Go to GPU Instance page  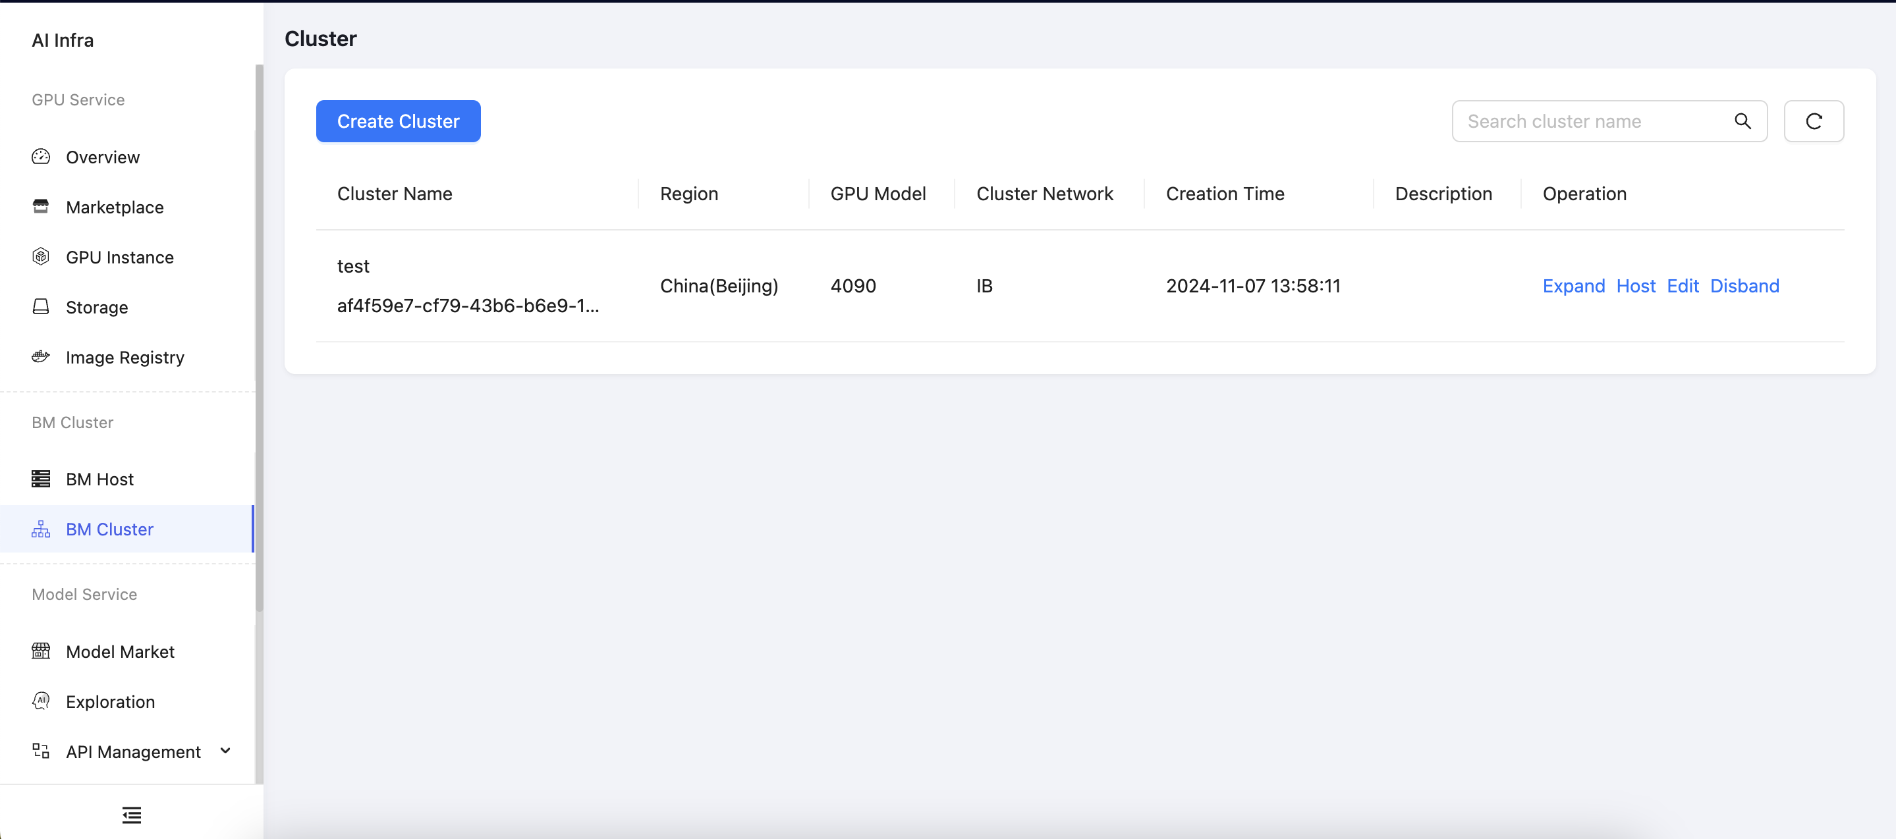pyautogui.click(x=126, y=257)
